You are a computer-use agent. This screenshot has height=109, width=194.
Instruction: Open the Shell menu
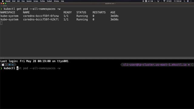(14, 1)
